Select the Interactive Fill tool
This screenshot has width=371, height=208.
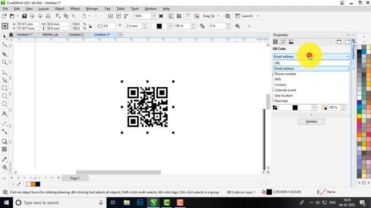pyautogui.click(x=4, y=168)
